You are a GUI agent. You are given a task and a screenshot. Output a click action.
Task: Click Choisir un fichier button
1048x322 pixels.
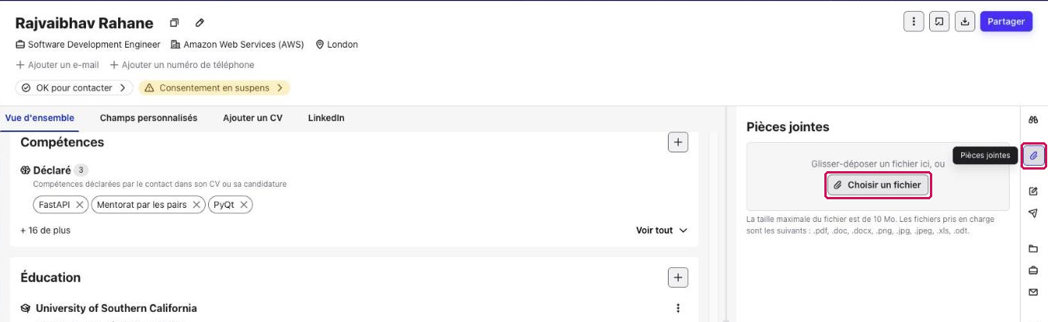878,185
